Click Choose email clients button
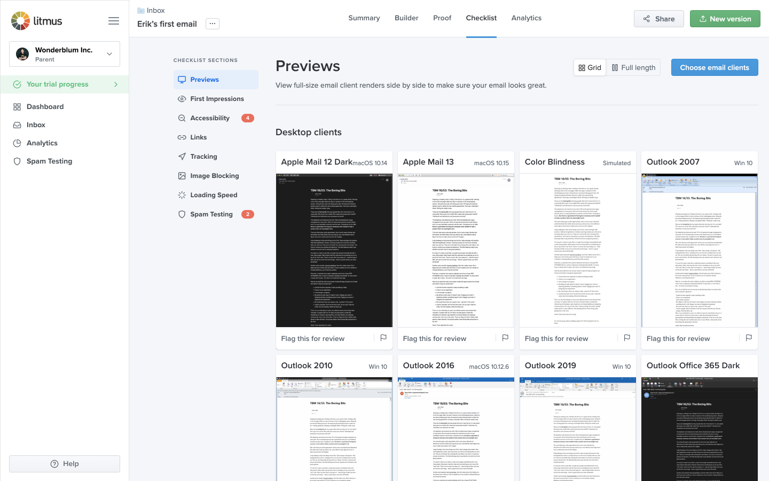The height and width of the screenshot is (481, 769). point(715,67)
